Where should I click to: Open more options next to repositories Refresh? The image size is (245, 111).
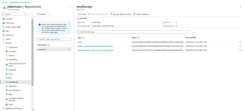click(49, 14)
